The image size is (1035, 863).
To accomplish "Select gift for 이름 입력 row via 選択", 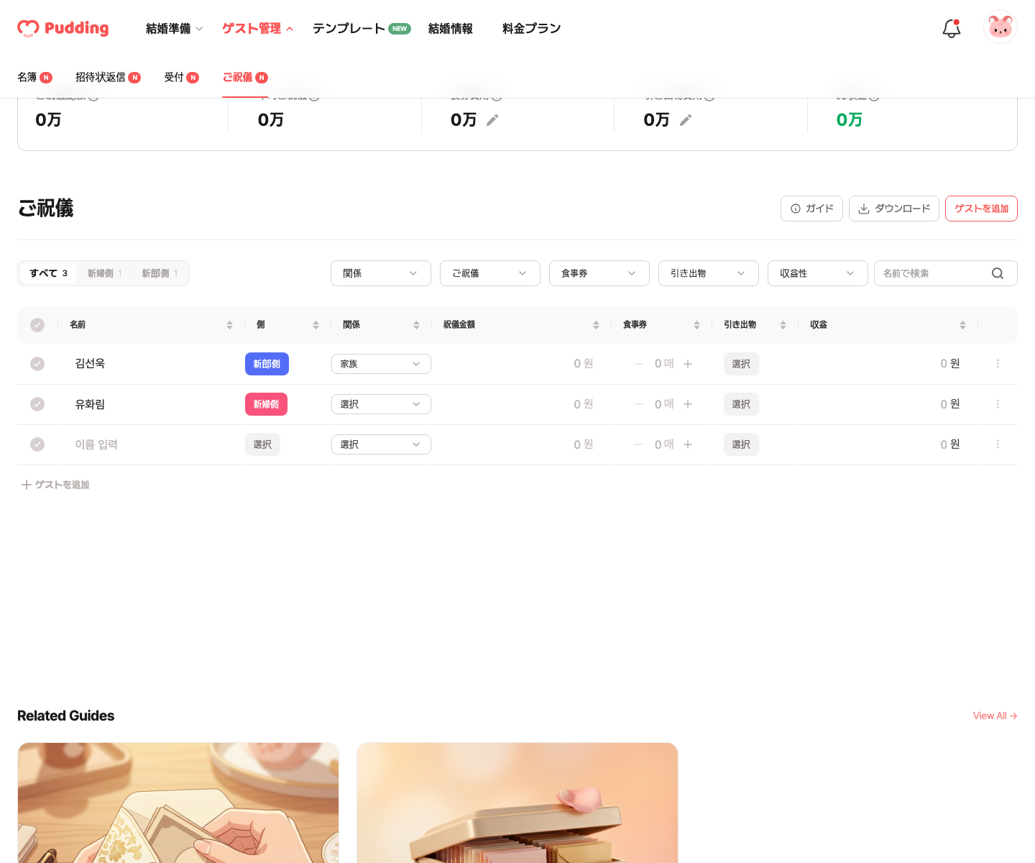I will click(741, 444).
